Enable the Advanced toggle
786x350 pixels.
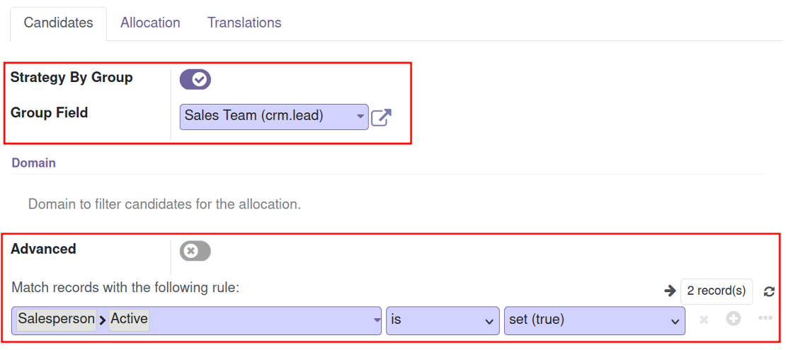(x=195, y=251)
